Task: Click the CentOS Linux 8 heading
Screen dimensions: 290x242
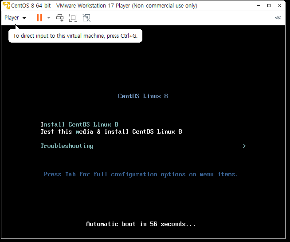Action: 143,96
